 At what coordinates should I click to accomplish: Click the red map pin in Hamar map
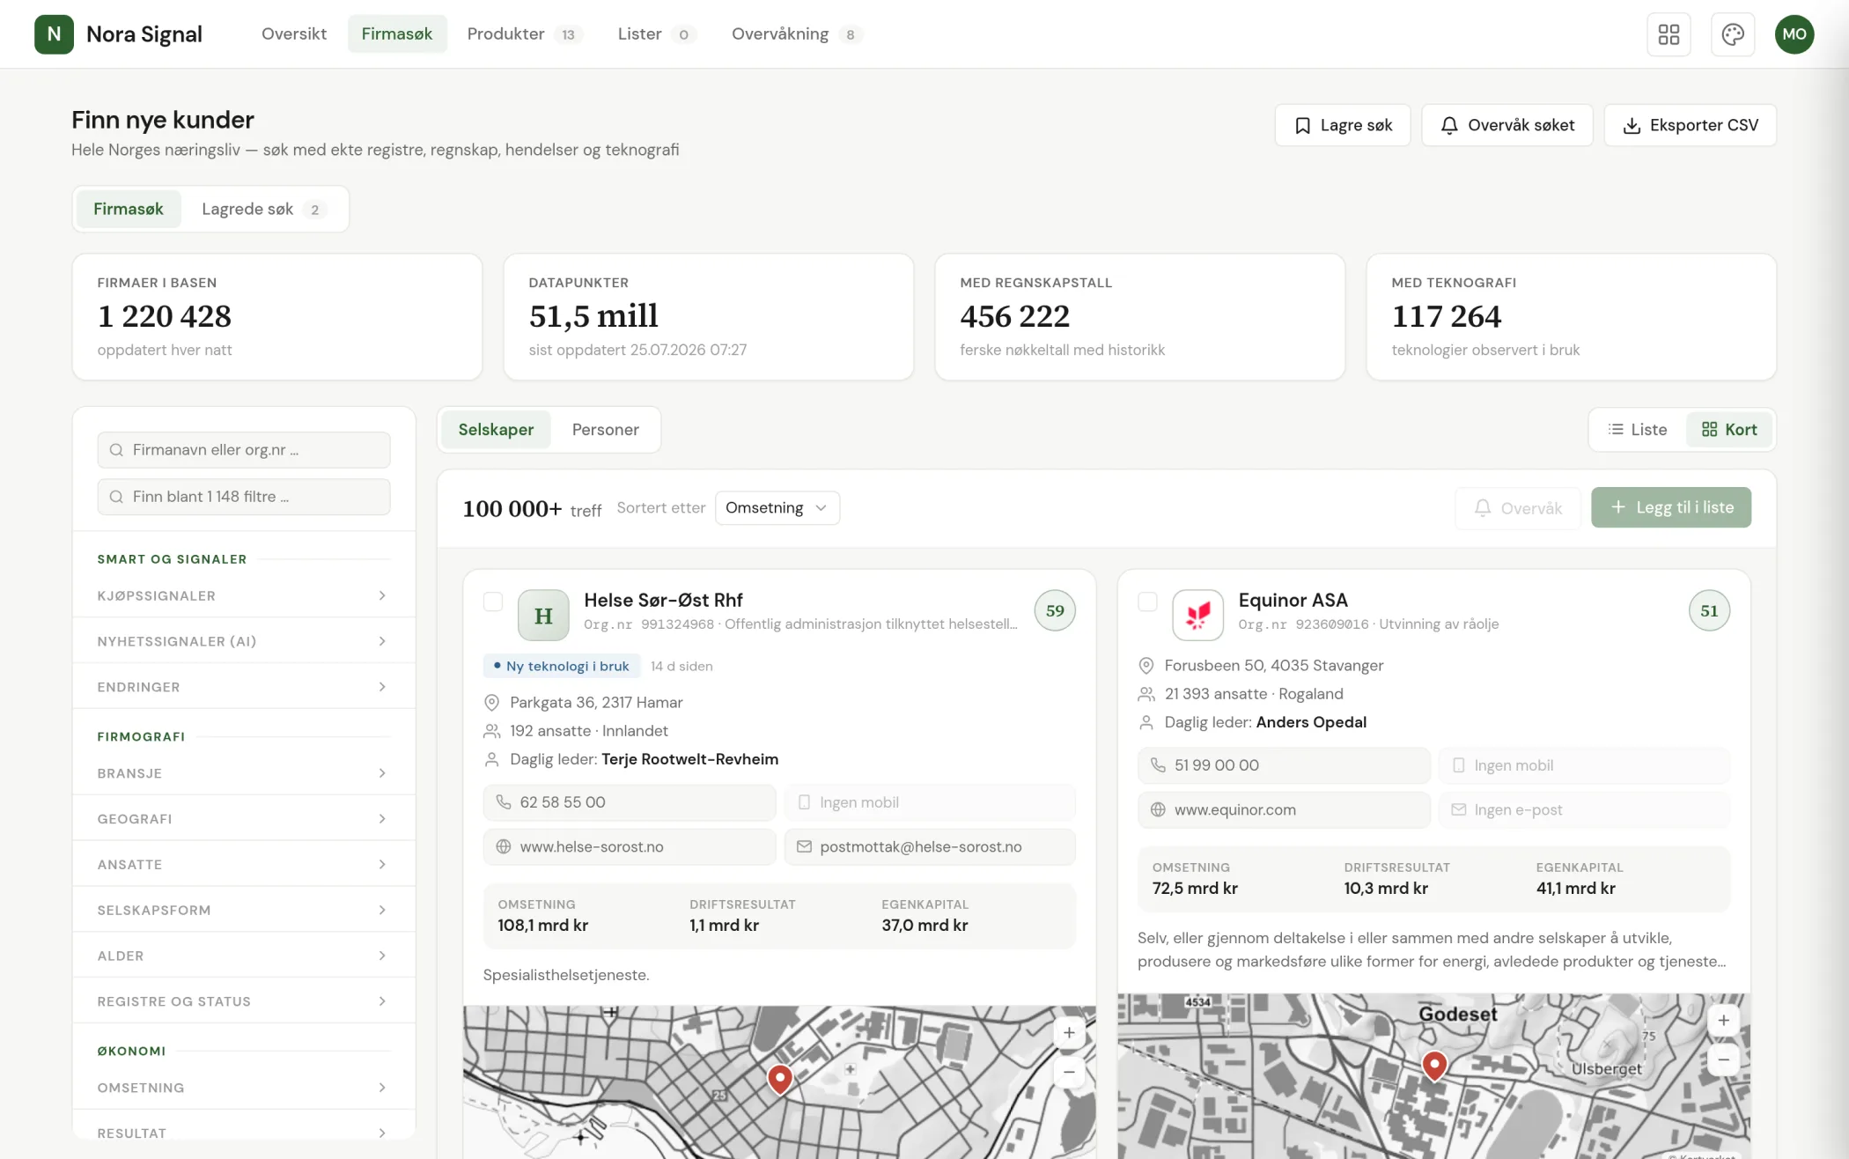[780, 1078]
